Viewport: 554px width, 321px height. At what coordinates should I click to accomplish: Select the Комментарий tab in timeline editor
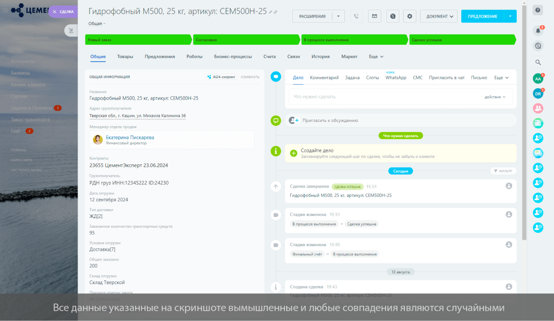tap(324, 78)
